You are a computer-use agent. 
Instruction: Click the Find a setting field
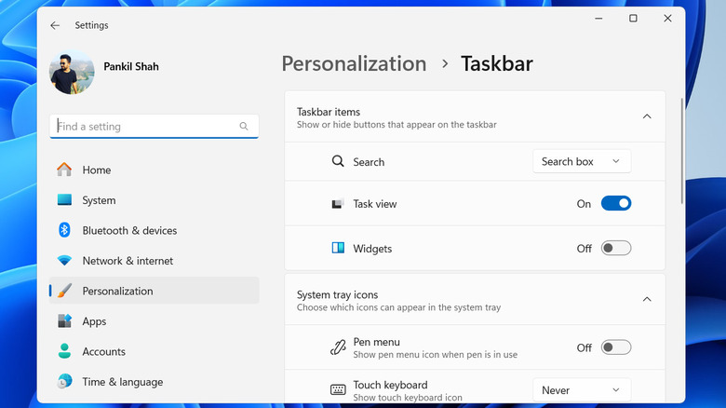click(154, 126)
